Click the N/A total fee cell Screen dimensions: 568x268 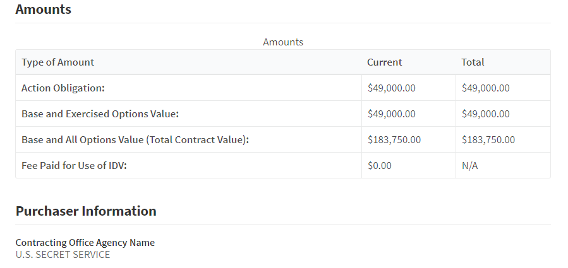click(x=469, y=166)
